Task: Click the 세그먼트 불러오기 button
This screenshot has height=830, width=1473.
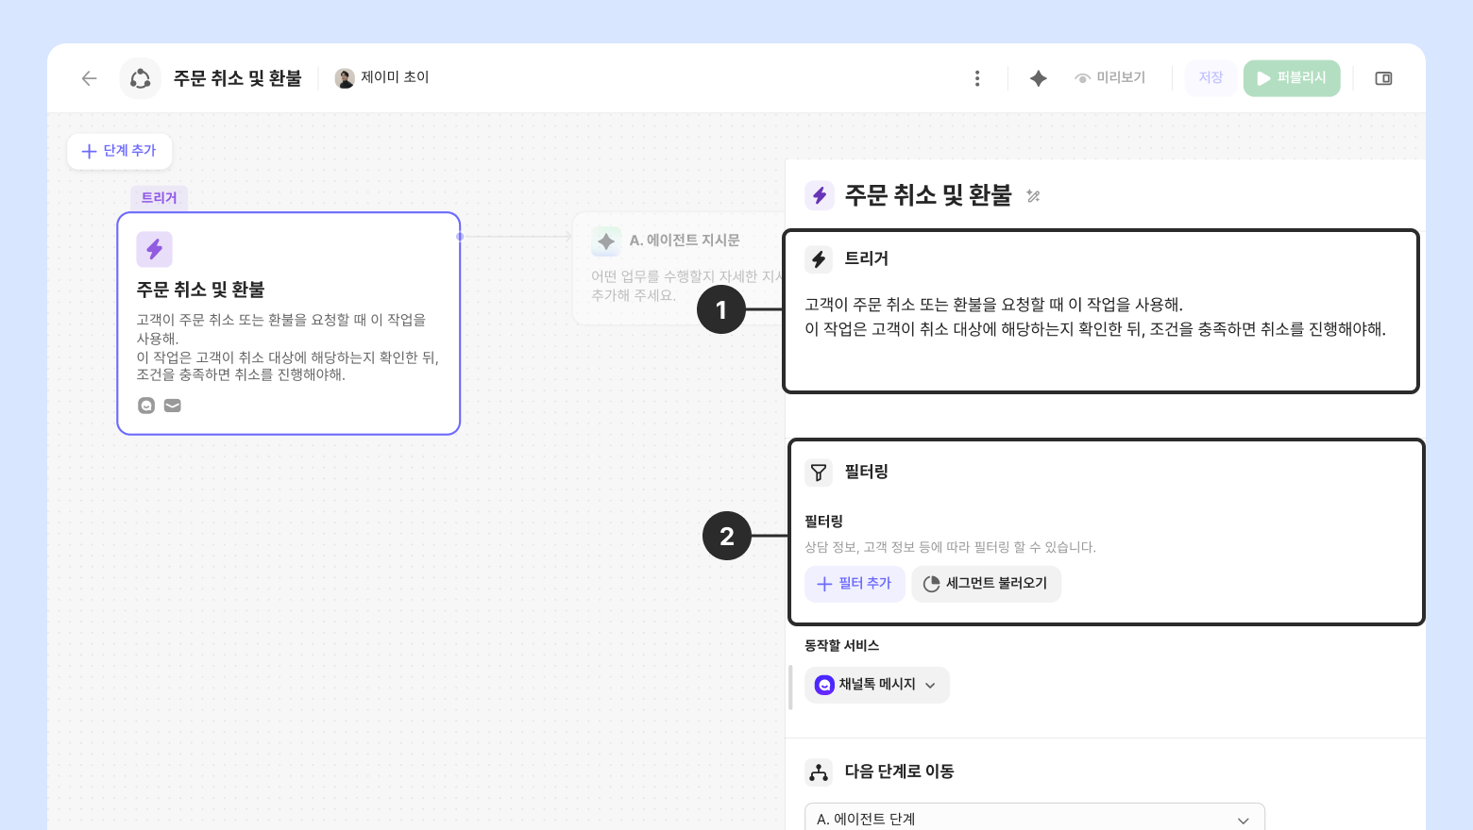Action: [986, 584]
